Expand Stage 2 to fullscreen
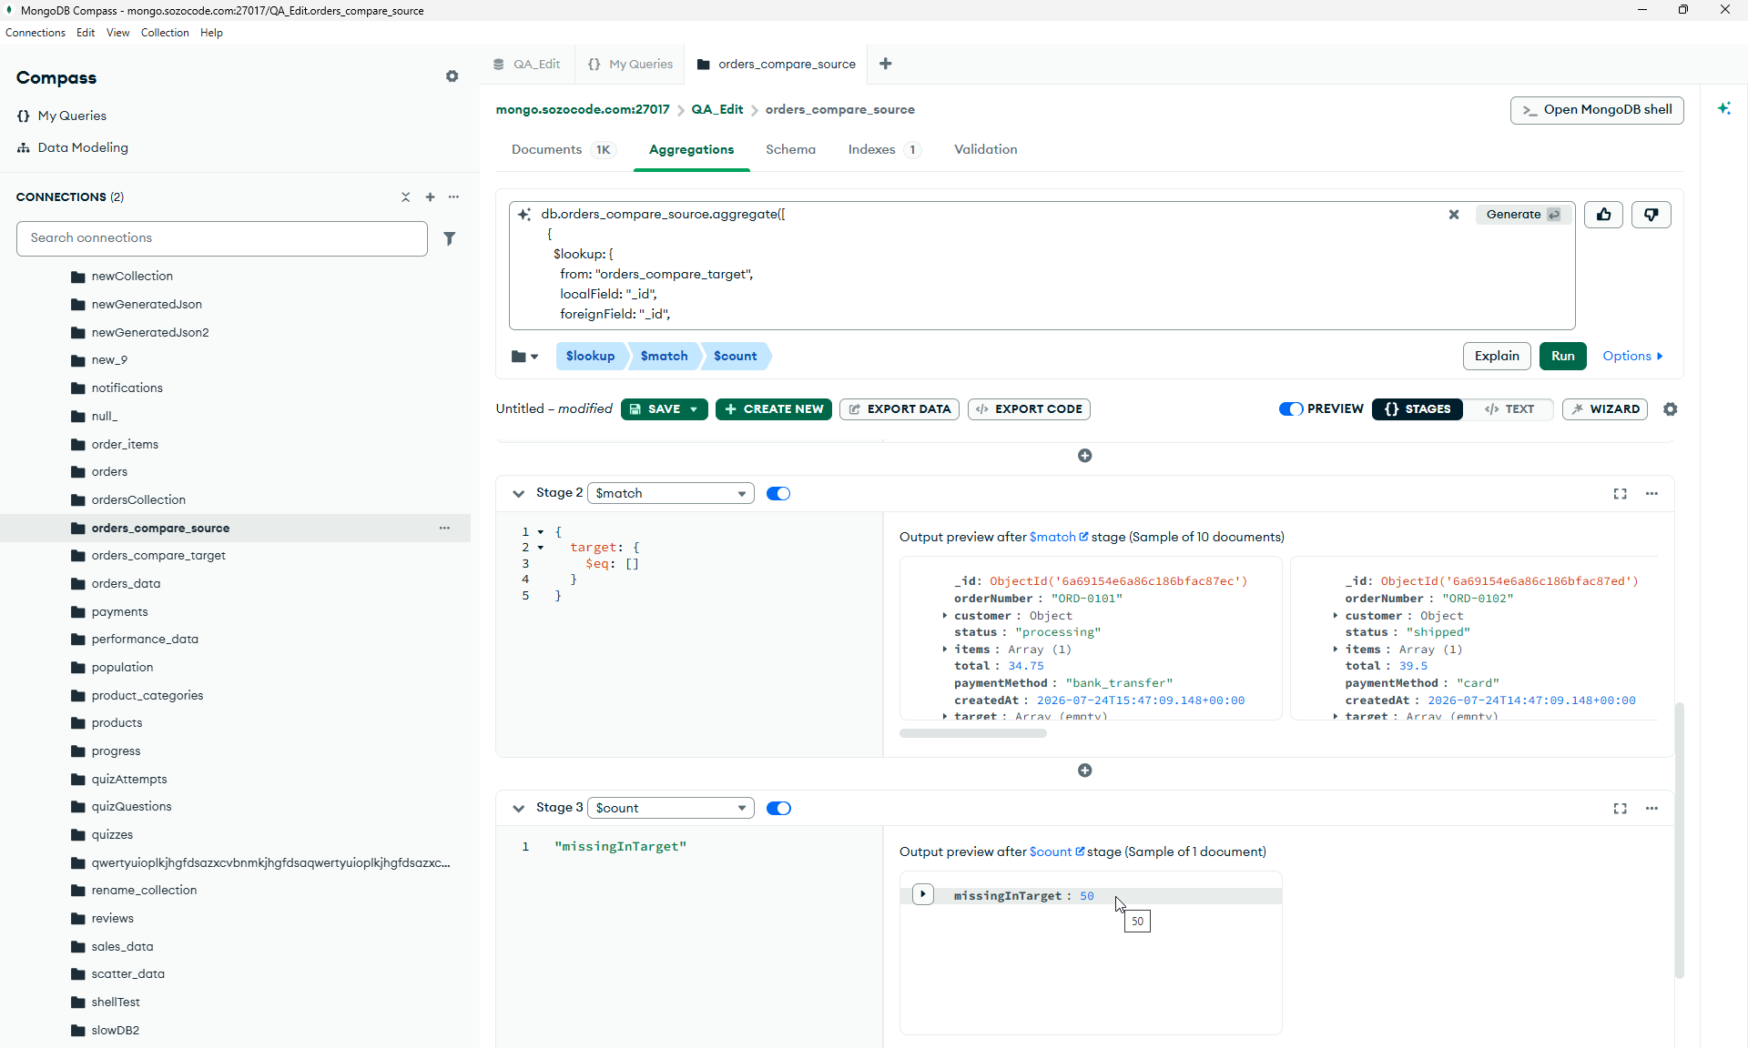The height and width of the screenshot is (1048, 1748). point(1620,494)
